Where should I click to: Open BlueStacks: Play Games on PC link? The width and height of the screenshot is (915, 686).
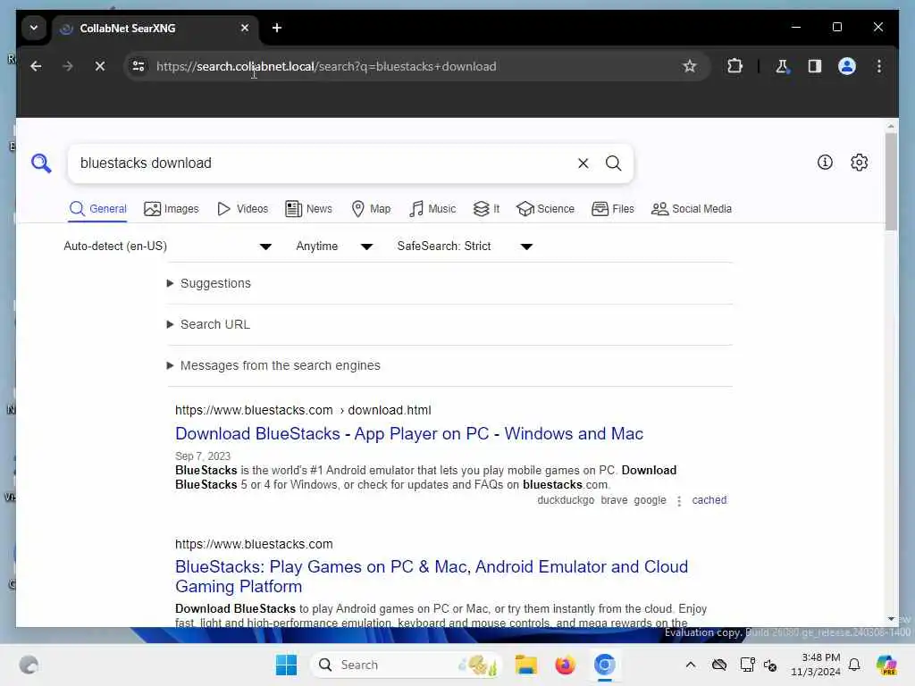tap(432, 576)
